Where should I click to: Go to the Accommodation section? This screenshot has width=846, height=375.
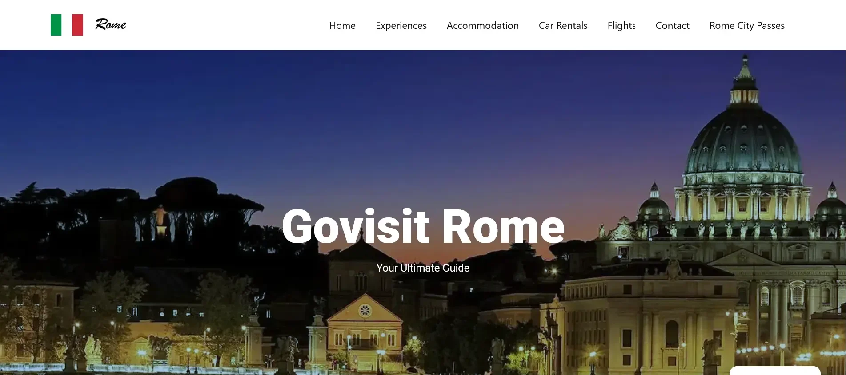coord(483,26)
